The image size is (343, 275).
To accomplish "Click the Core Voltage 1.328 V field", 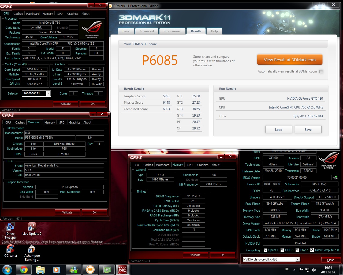I will pos(68,37).
